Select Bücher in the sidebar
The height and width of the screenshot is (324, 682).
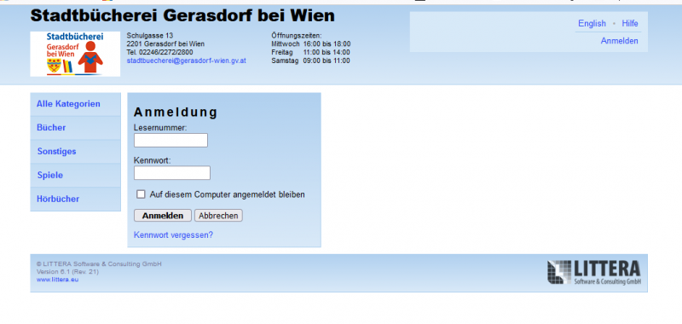[75, 128]
